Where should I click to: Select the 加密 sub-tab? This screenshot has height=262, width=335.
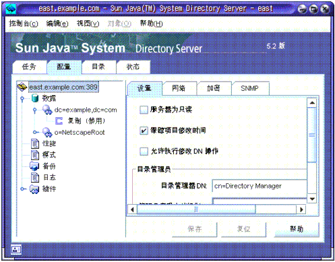(x=214, y=88)
